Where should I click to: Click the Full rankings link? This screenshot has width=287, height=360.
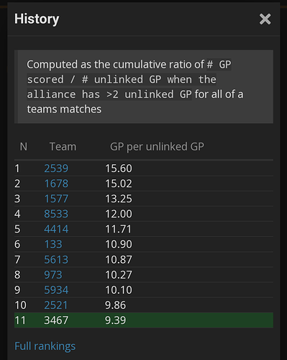click(45, 346)
